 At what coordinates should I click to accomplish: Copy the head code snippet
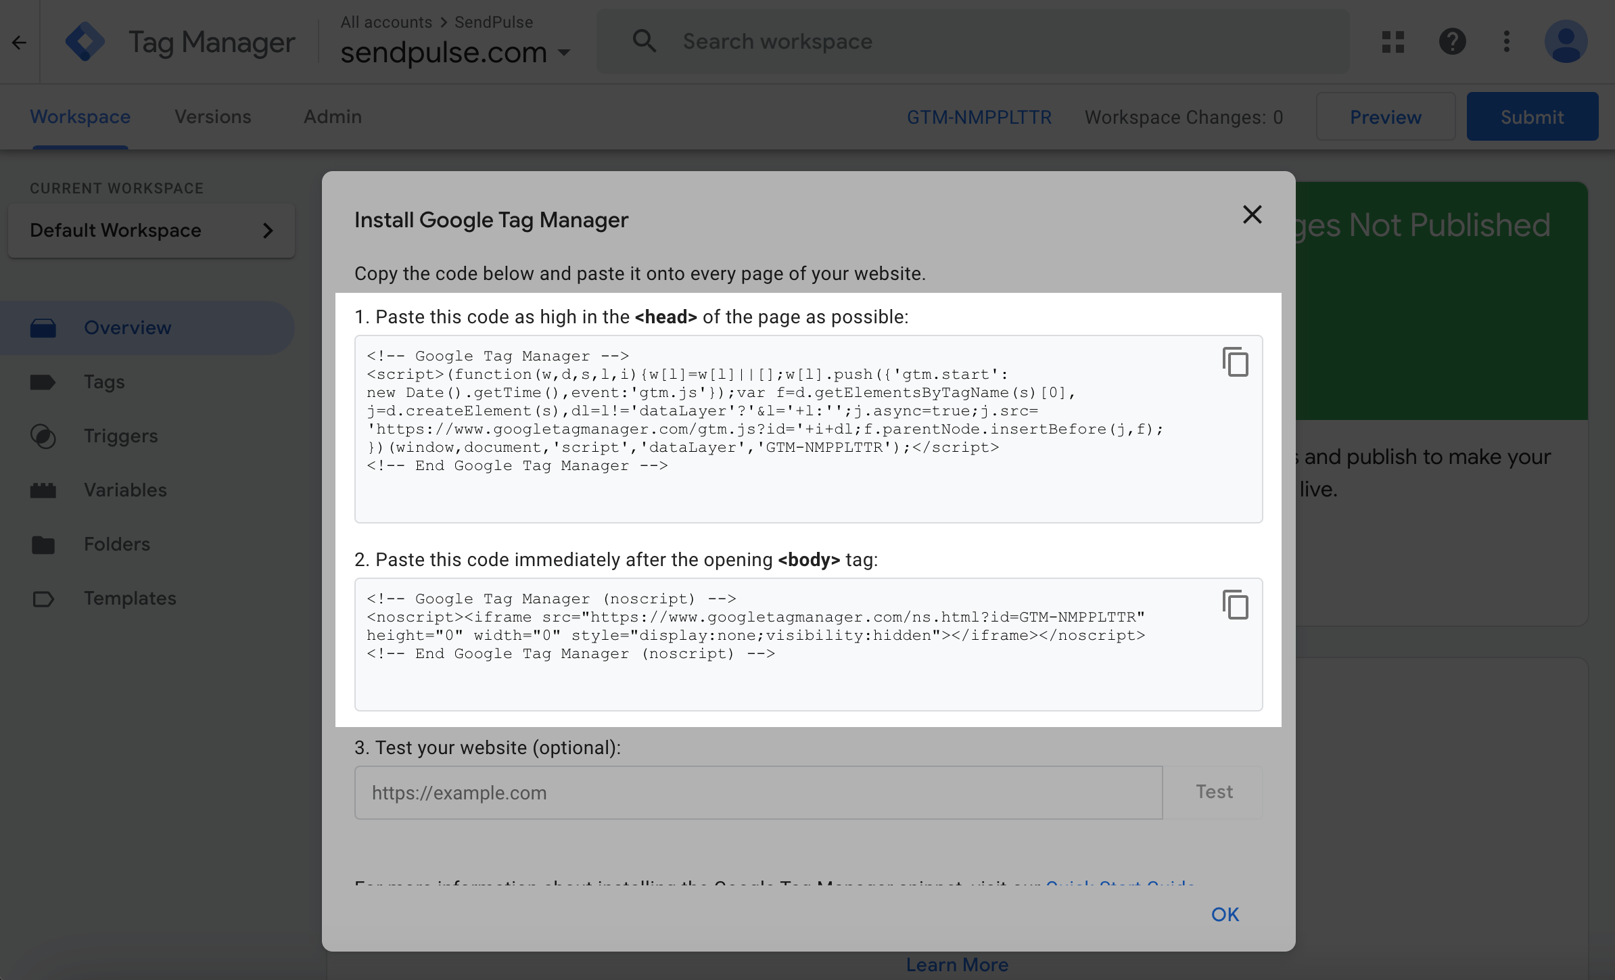[x=1235, y=362]
